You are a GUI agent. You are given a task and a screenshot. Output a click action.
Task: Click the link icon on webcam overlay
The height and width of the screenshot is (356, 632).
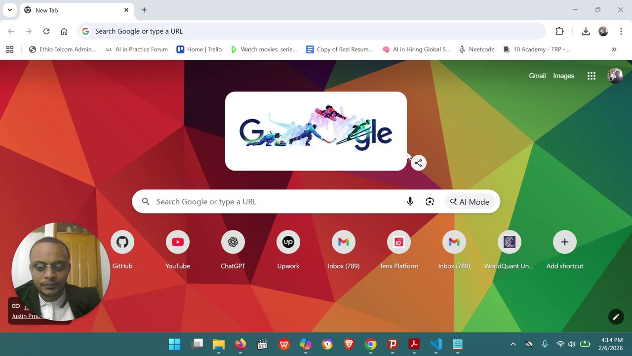click(x=16, y=306)
